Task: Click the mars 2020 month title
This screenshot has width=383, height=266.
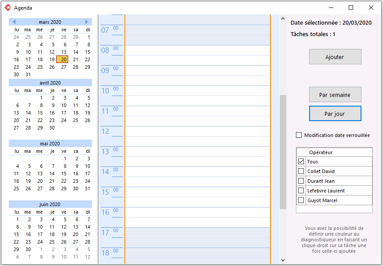Action: coord(50,22)
